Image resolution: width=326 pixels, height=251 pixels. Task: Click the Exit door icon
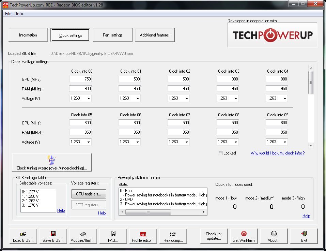pyautogui.click(x=304, y=234)
